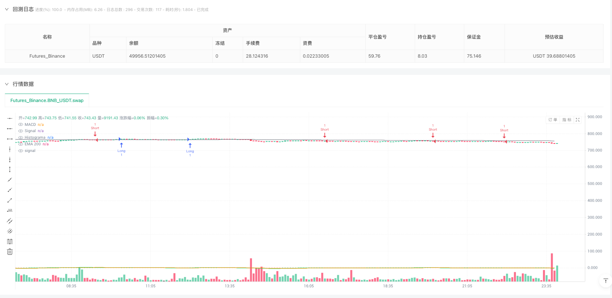612x298 pixels.
Task: Open the 订单 orders panel
Action: [553, 120]
